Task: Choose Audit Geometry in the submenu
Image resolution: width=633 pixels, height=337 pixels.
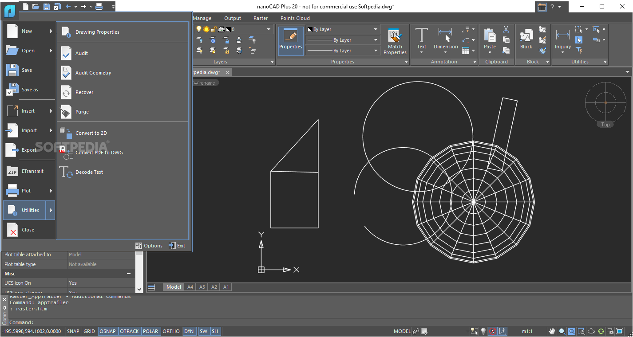Action: point(122,73)
